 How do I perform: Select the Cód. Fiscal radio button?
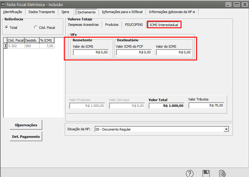tap(36, 27)
